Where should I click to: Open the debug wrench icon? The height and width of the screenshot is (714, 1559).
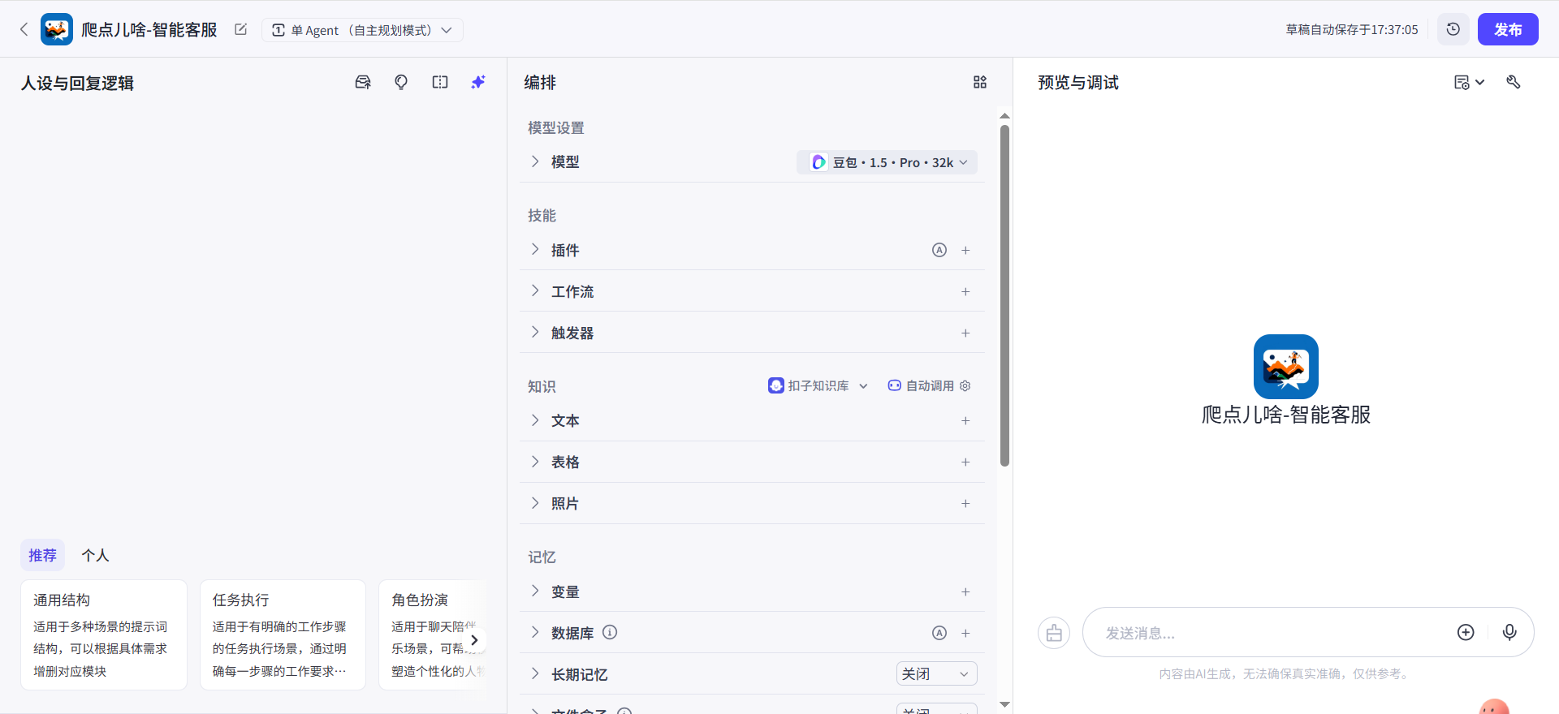(x=1514, y=82)
